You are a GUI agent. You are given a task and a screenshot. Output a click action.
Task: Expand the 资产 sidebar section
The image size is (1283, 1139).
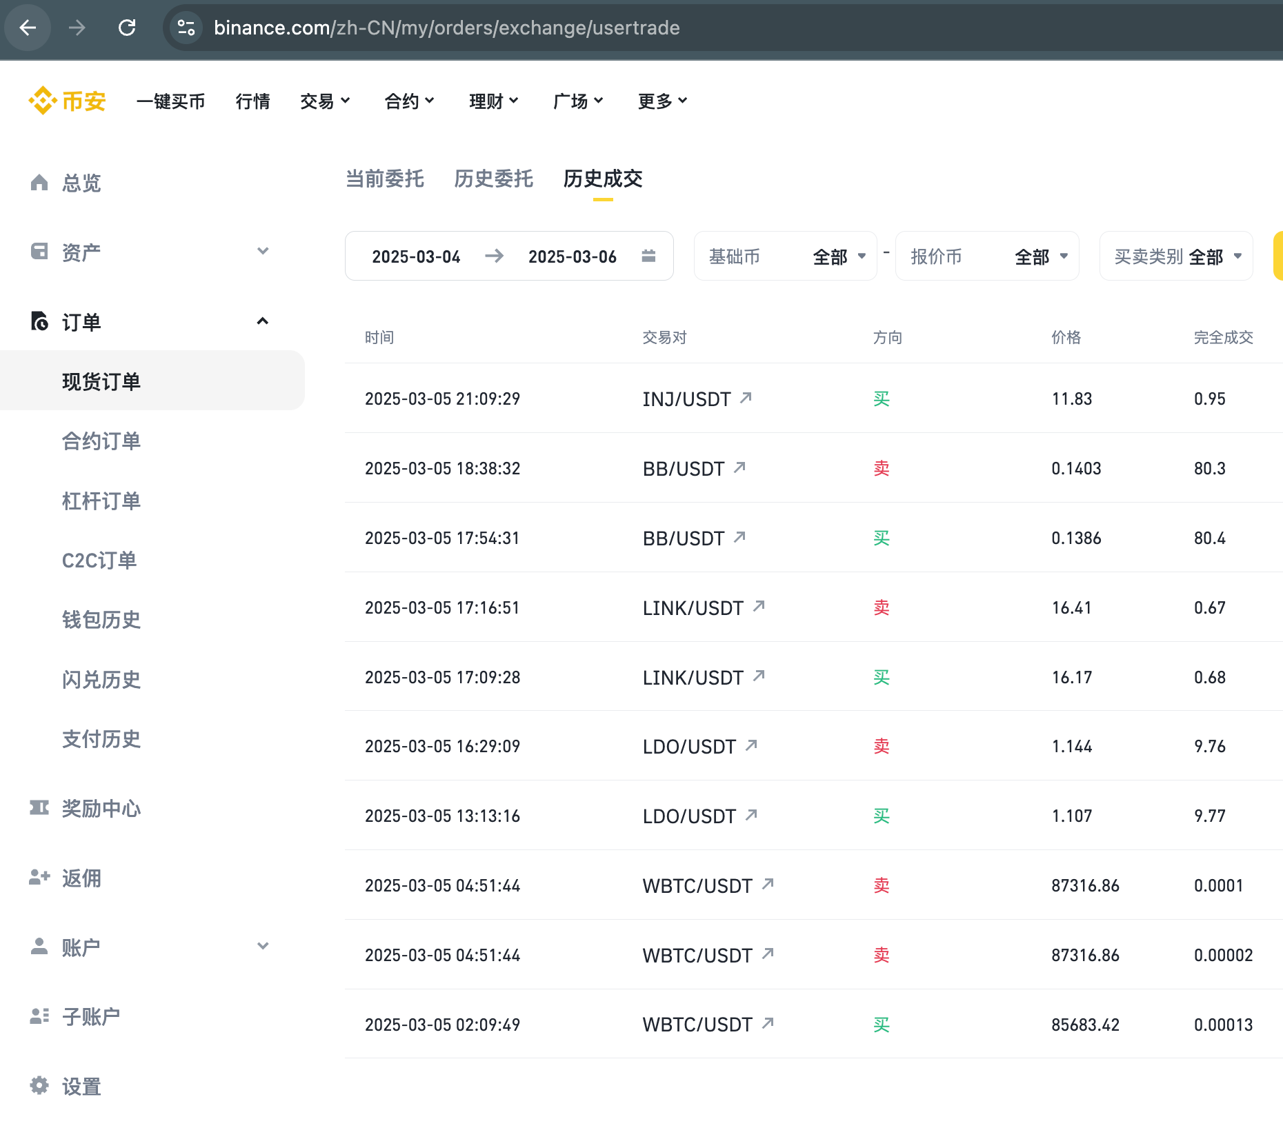tap(262, 251)
